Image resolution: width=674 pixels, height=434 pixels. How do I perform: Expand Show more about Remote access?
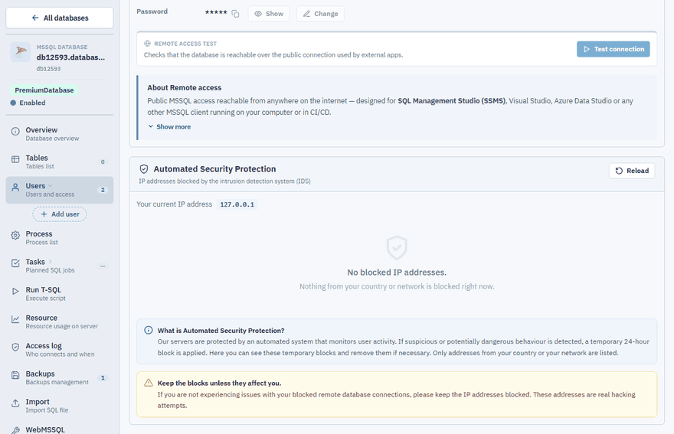(x=169, y=127)
